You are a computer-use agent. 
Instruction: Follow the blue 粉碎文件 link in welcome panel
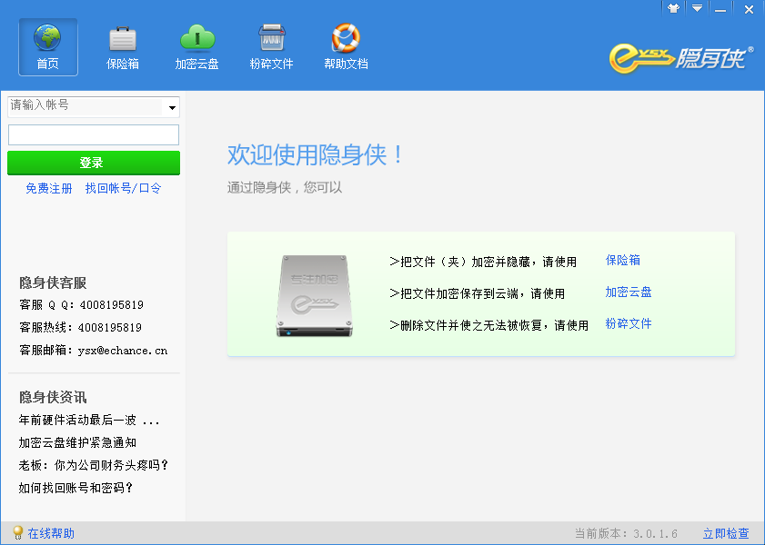coord(629,324)
